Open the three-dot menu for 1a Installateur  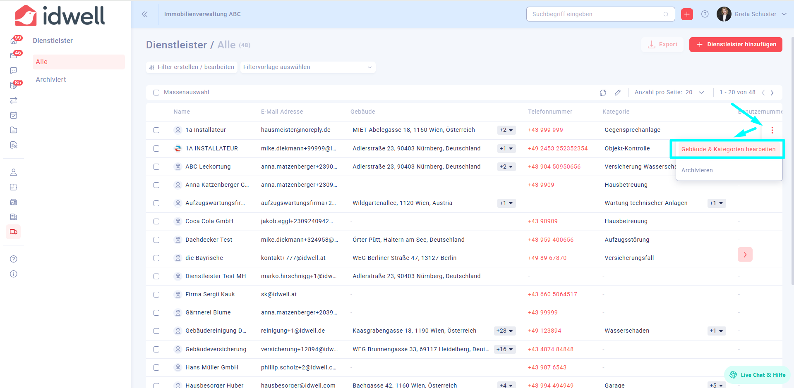point(772,130)
